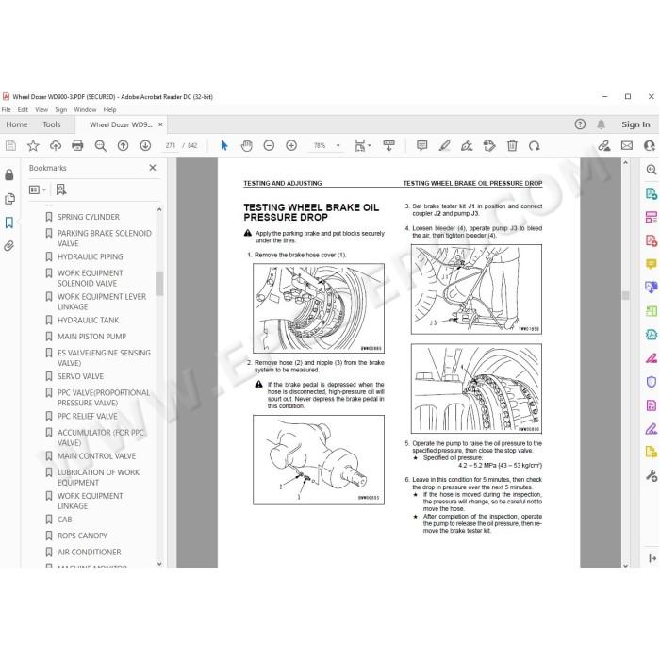
Task: Zoom out with minus button
Action: (269, 145)
